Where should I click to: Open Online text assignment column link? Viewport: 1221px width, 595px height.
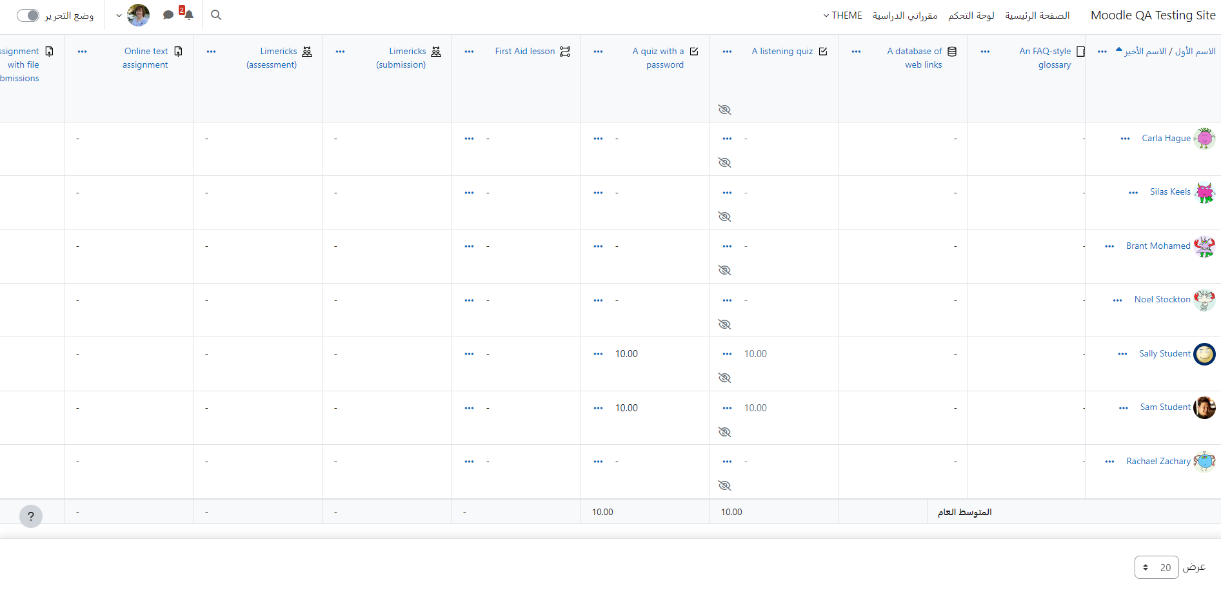(146, 58)
